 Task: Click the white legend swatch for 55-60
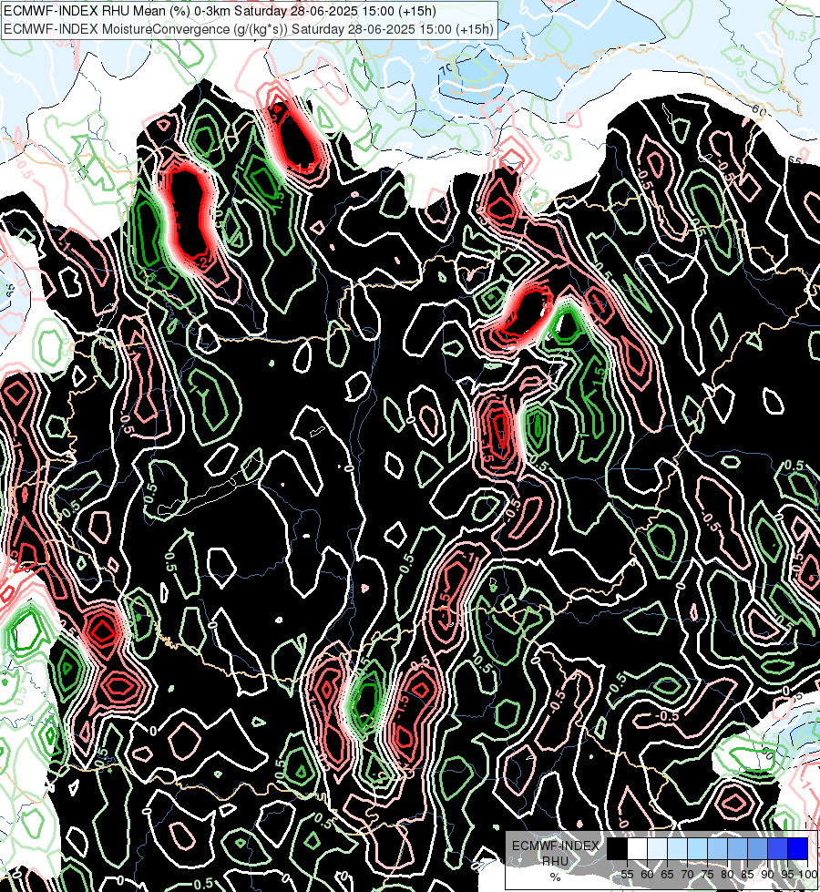coord(638,848)
